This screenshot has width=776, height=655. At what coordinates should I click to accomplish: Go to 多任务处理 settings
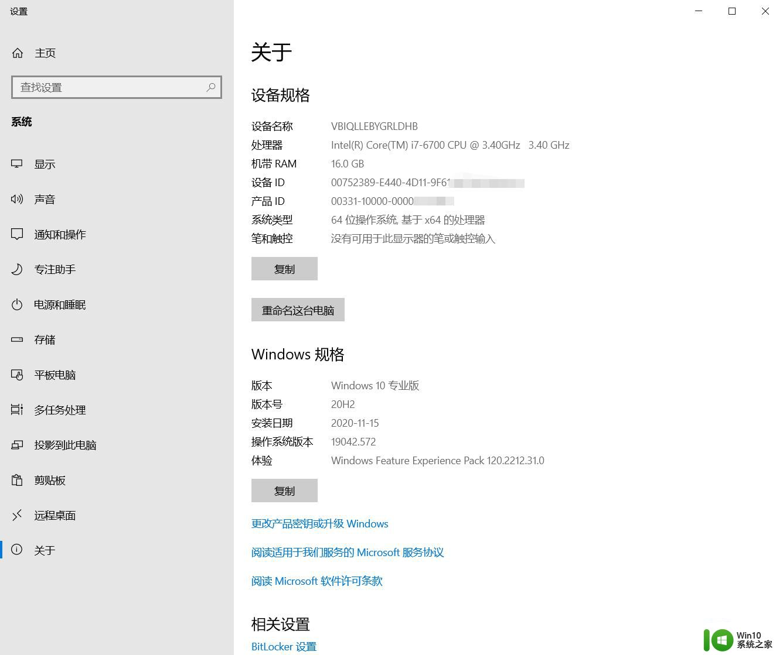coord(117,410)
